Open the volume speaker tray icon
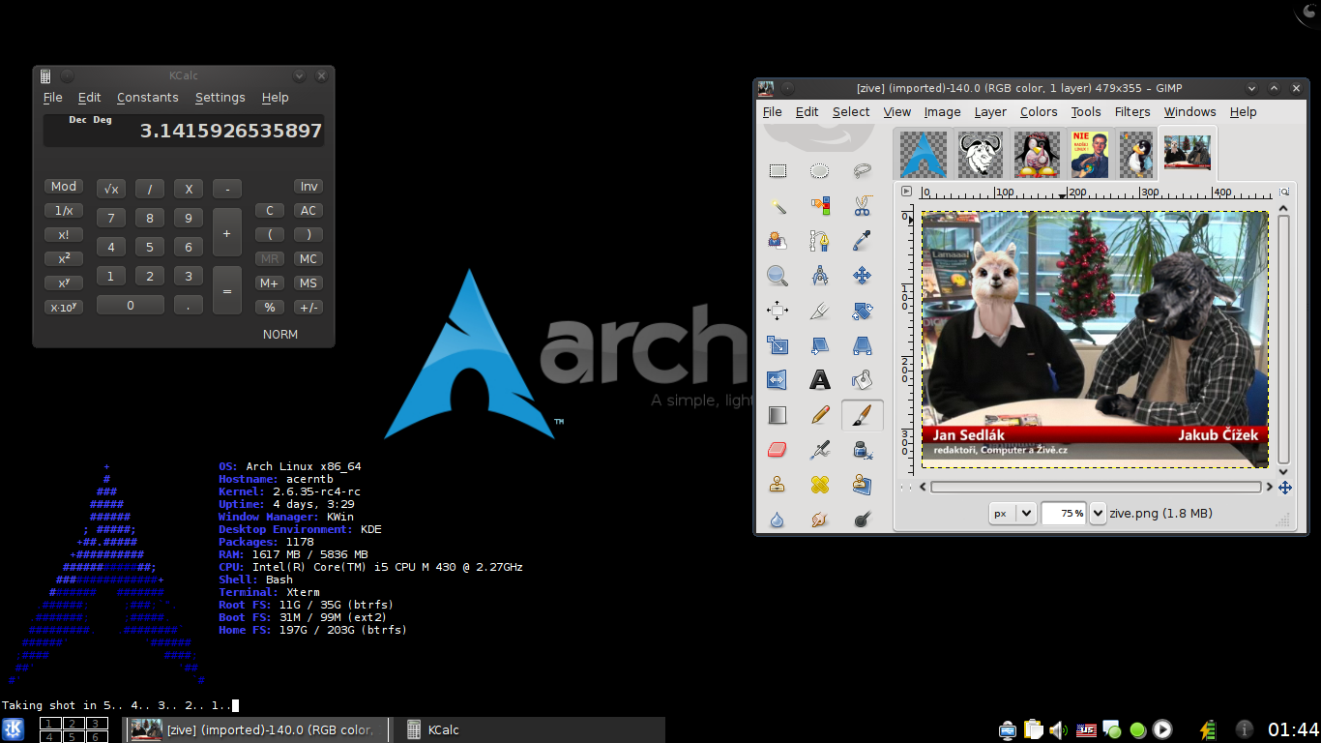The height and width of the screenshot is (743, 1321). coord(1058,729)
